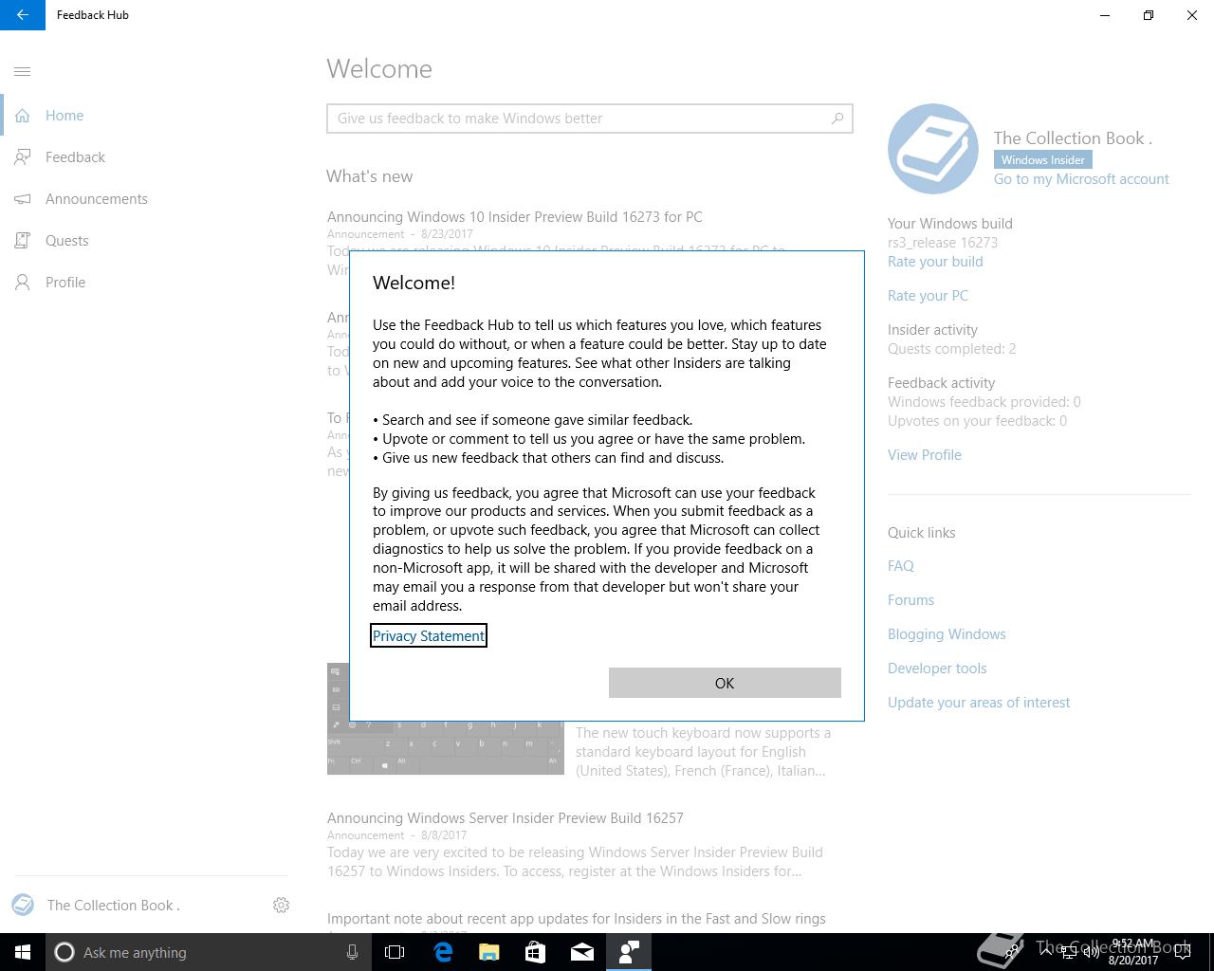Open the Forums quick link
This screenshot has width=1214, height=971.
pos(910,600)
